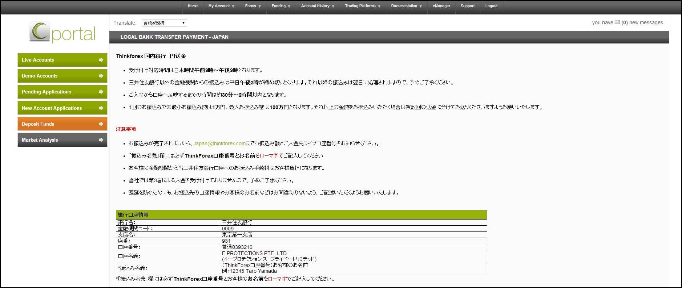Expand the Forms menu arrow
Viewport: 682px width, 288px height.
[260, 6]
